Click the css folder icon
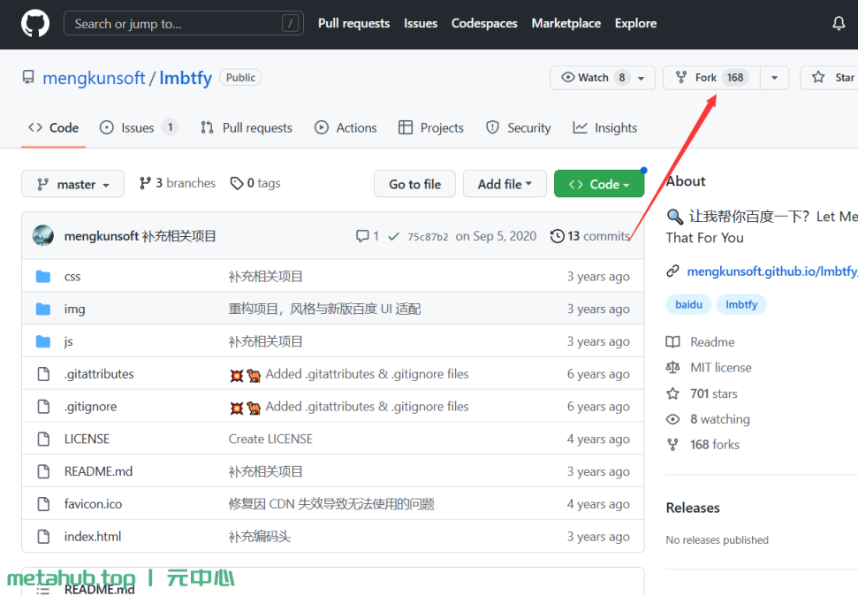This screenshot has width=858, height=596. point(43,277)
